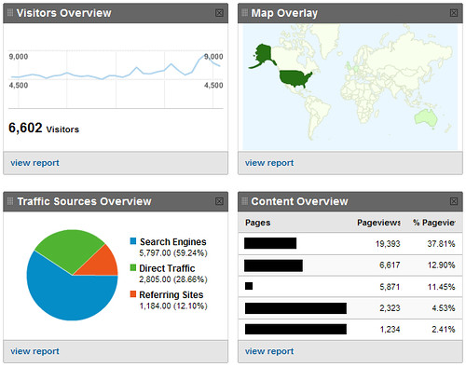Close the Content Overview widget
Screen dimensions: 466x367
coord(454,201)
